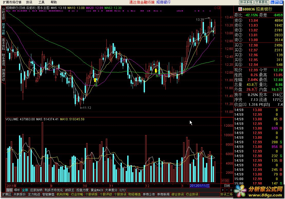This screenshot has width=285, height=199.
Task: Open the 智能解盘 tab
Action: tap(48, 194)
